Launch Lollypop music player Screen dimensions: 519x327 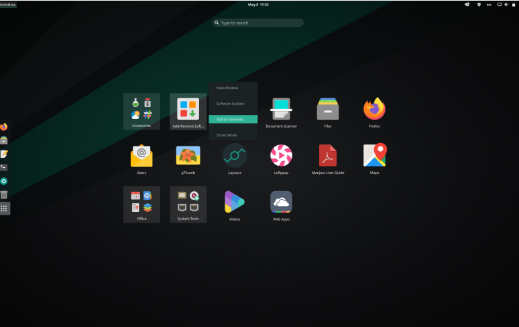(x=281, y=158)
